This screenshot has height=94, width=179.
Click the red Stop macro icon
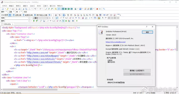click(x=97, y=9)
